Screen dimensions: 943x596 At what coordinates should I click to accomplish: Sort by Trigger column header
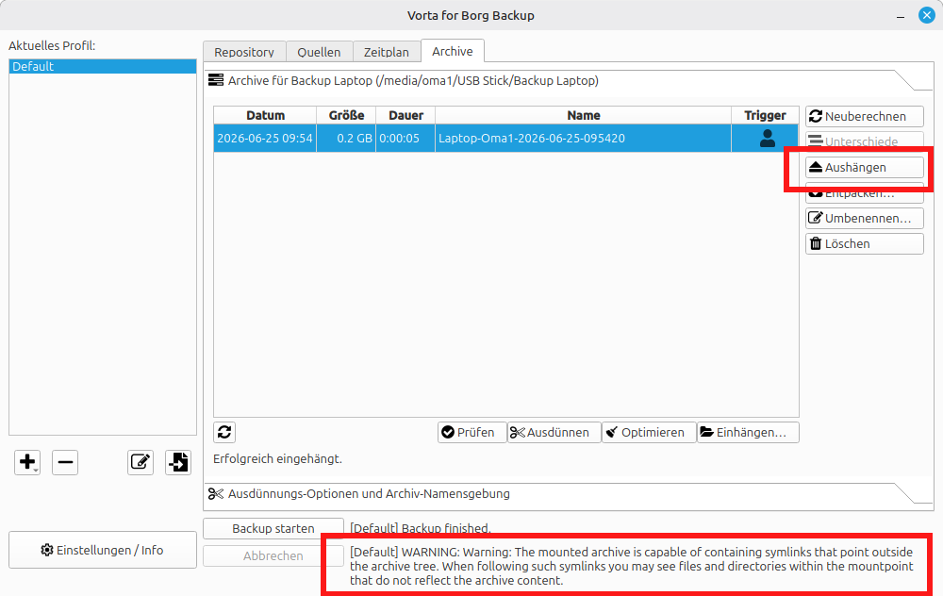[x=765, y=115]
